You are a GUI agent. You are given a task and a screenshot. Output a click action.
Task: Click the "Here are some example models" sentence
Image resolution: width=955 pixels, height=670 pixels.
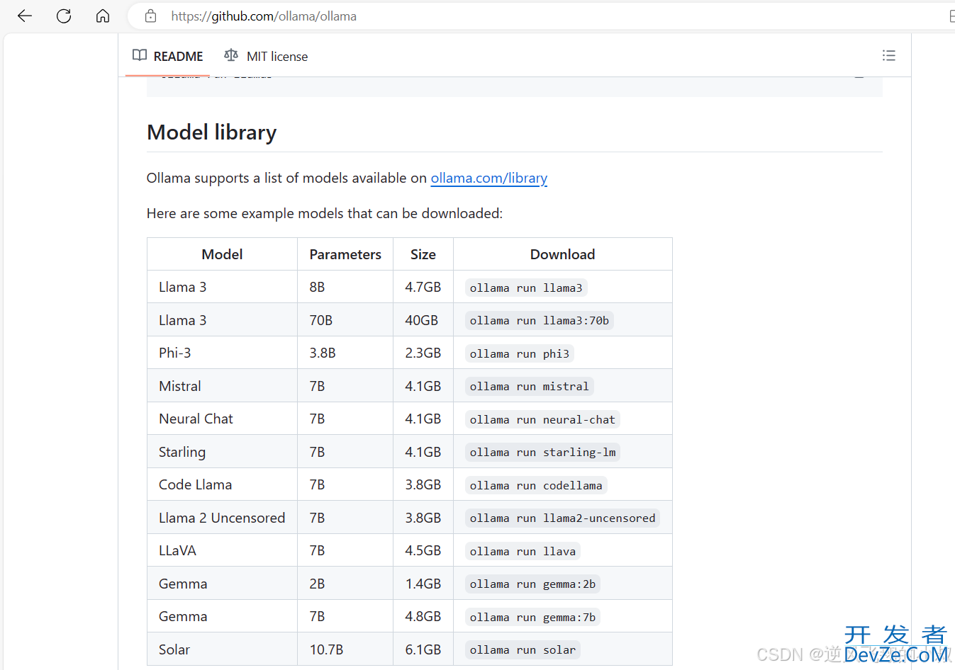(x=325, y=213)
